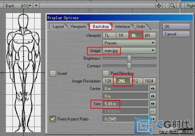Open the viewport render style dropdown arrow
Viewport: 195px width, 136px height.
pos(36,6)
